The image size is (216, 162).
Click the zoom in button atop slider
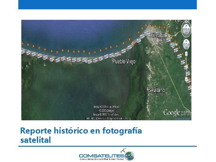[186, 54]
